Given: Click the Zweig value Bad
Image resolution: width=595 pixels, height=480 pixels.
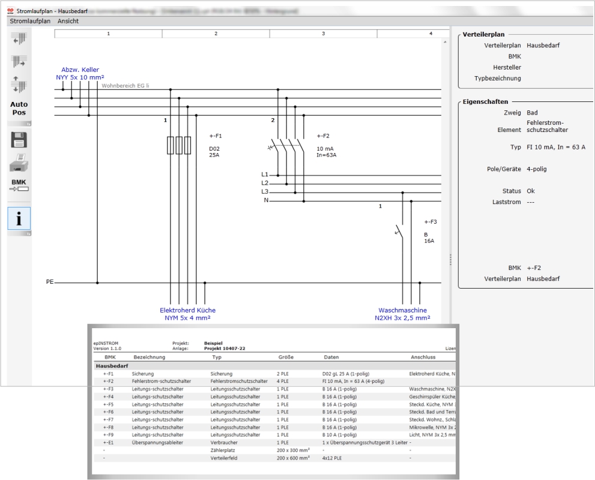Looking at the screenshot, I should point(532,113).
